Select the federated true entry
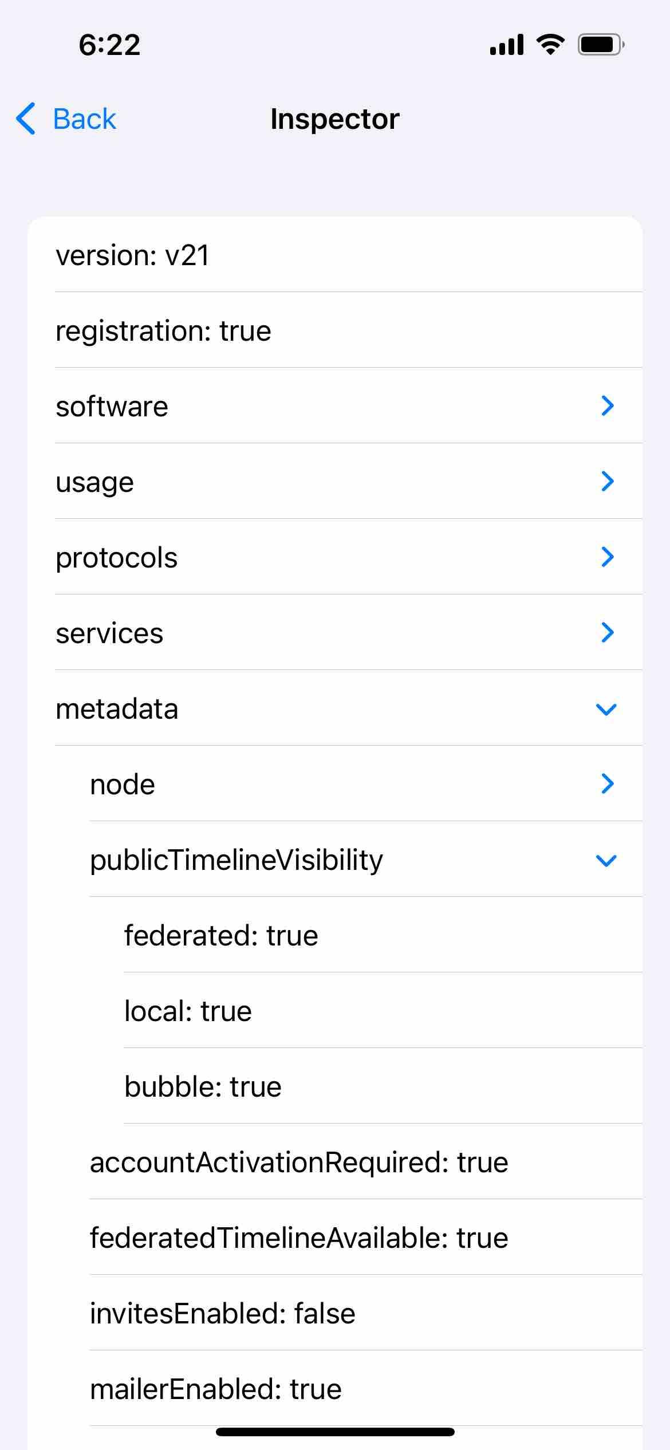The width and height of the screenshot is (670, 1450). 221,936
